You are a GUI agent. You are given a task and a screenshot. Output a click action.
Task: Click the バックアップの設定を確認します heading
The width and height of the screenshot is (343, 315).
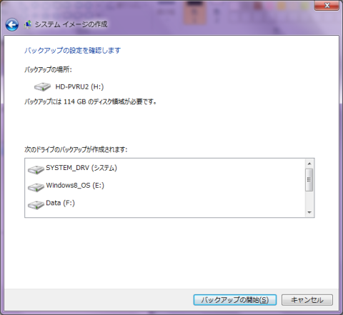pos(72,51)
